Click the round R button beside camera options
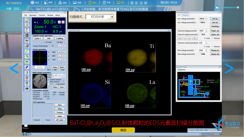The width and height of the screenshot is (244, 137). click(63, 81)
